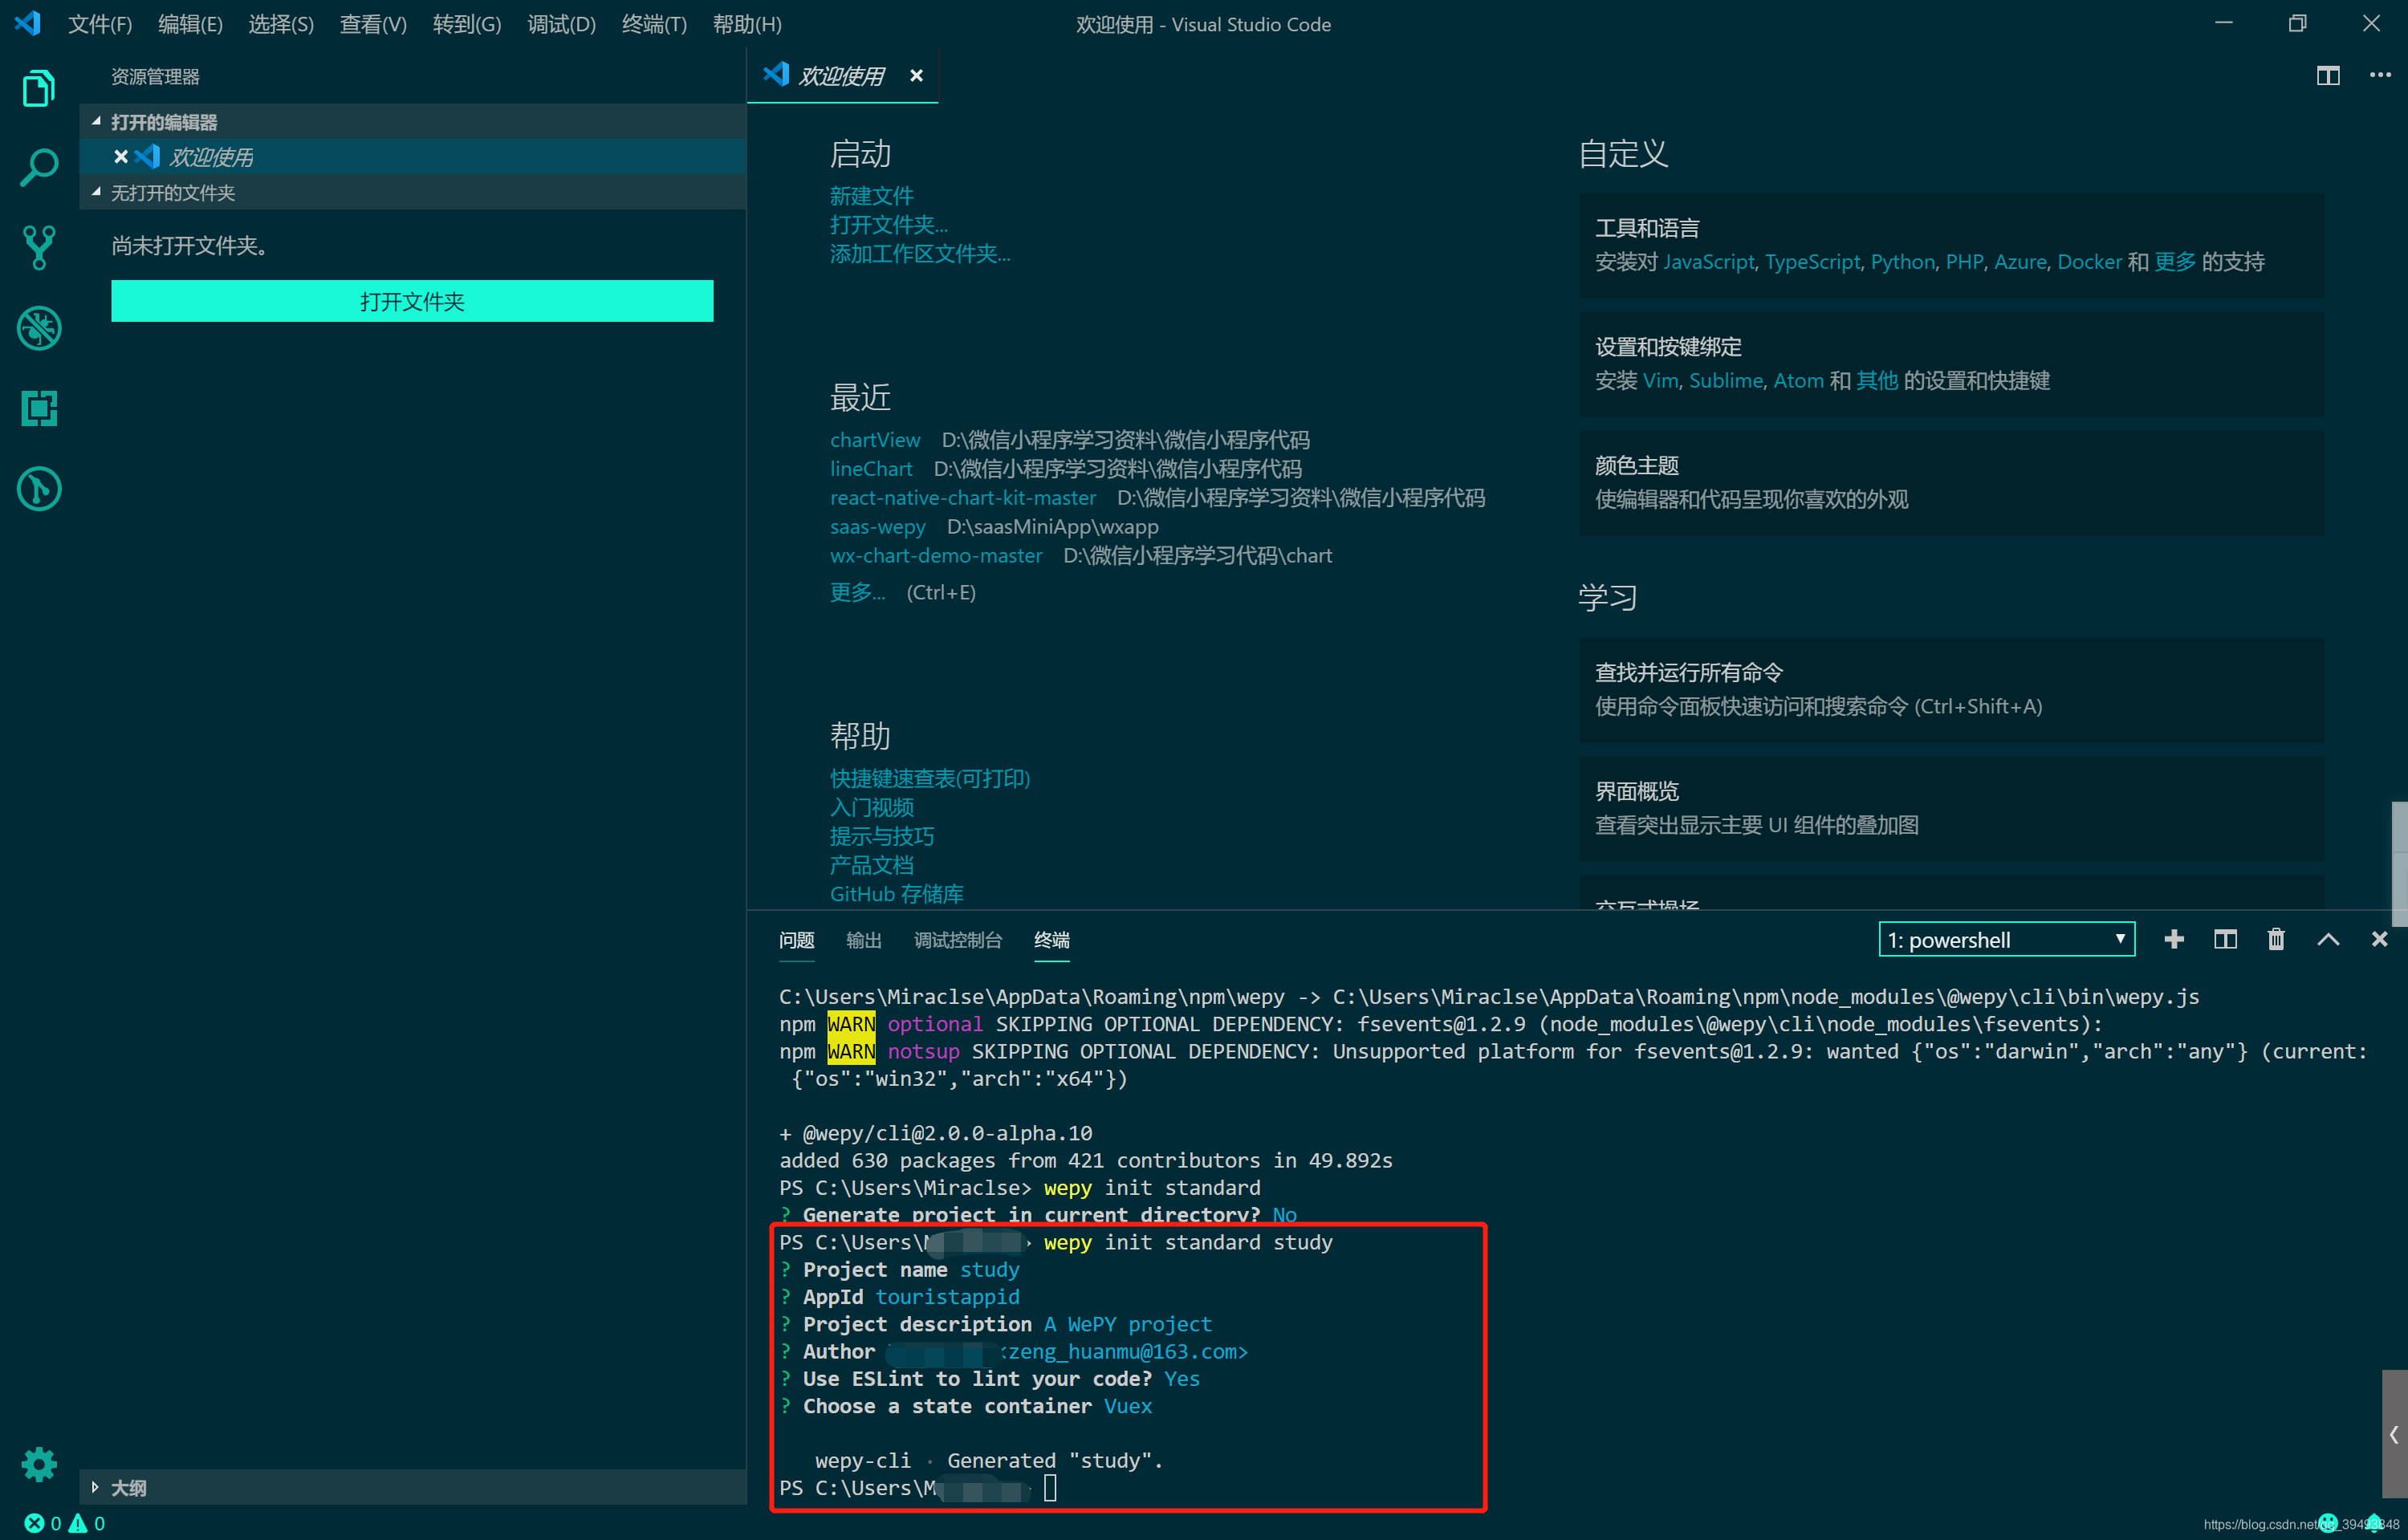
Task: Open 快捷键速查表(可打印) link
Action: click(929, 778)
